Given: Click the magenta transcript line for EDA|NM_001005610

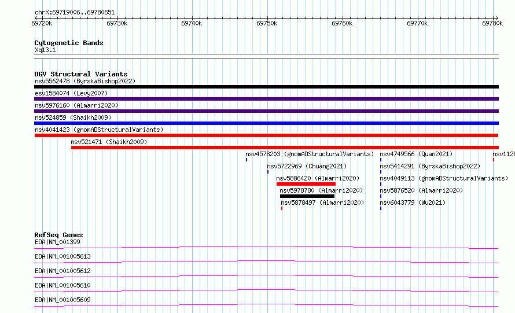Looking at the screenshot, I should point(266,290).
